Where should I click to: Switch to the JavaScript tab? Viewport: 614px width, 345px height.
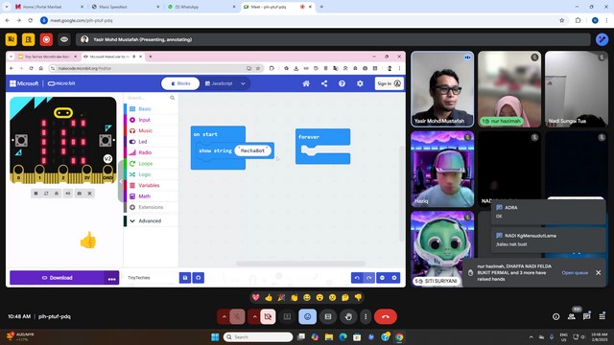click(219, 83)
